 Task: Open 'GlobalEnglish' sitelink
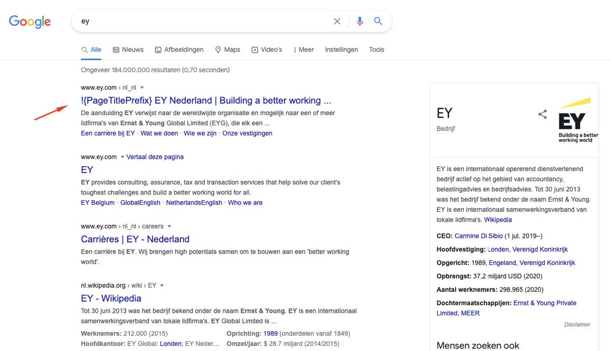pos(141,203)
